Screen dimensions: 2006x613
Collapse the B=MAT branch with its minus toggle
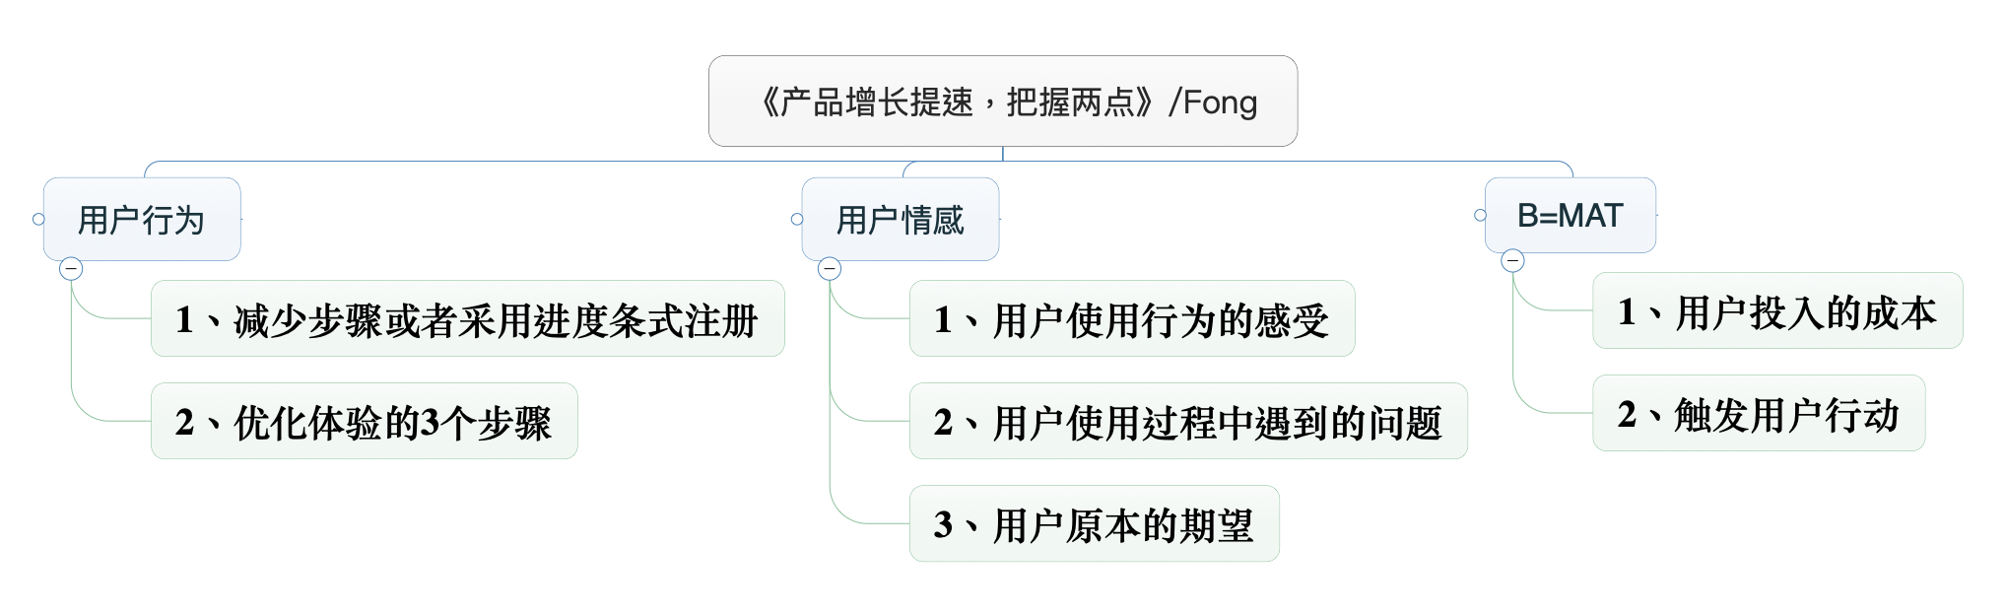pos(1512,261)
